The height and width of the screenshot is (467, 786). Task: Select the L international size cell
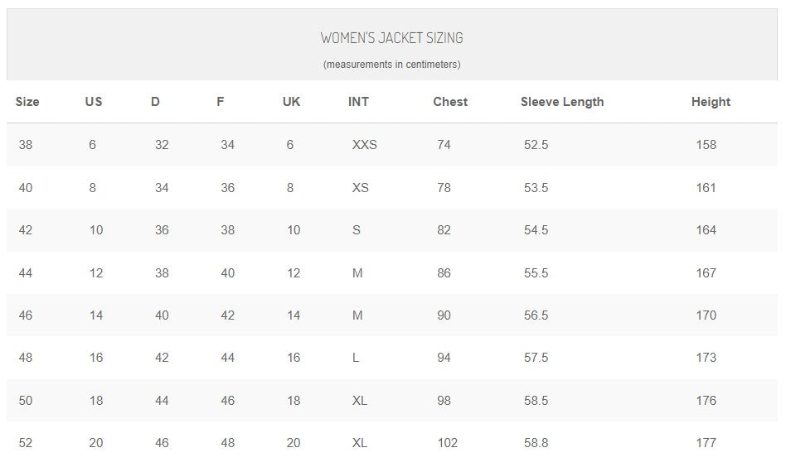click(357, 358)
